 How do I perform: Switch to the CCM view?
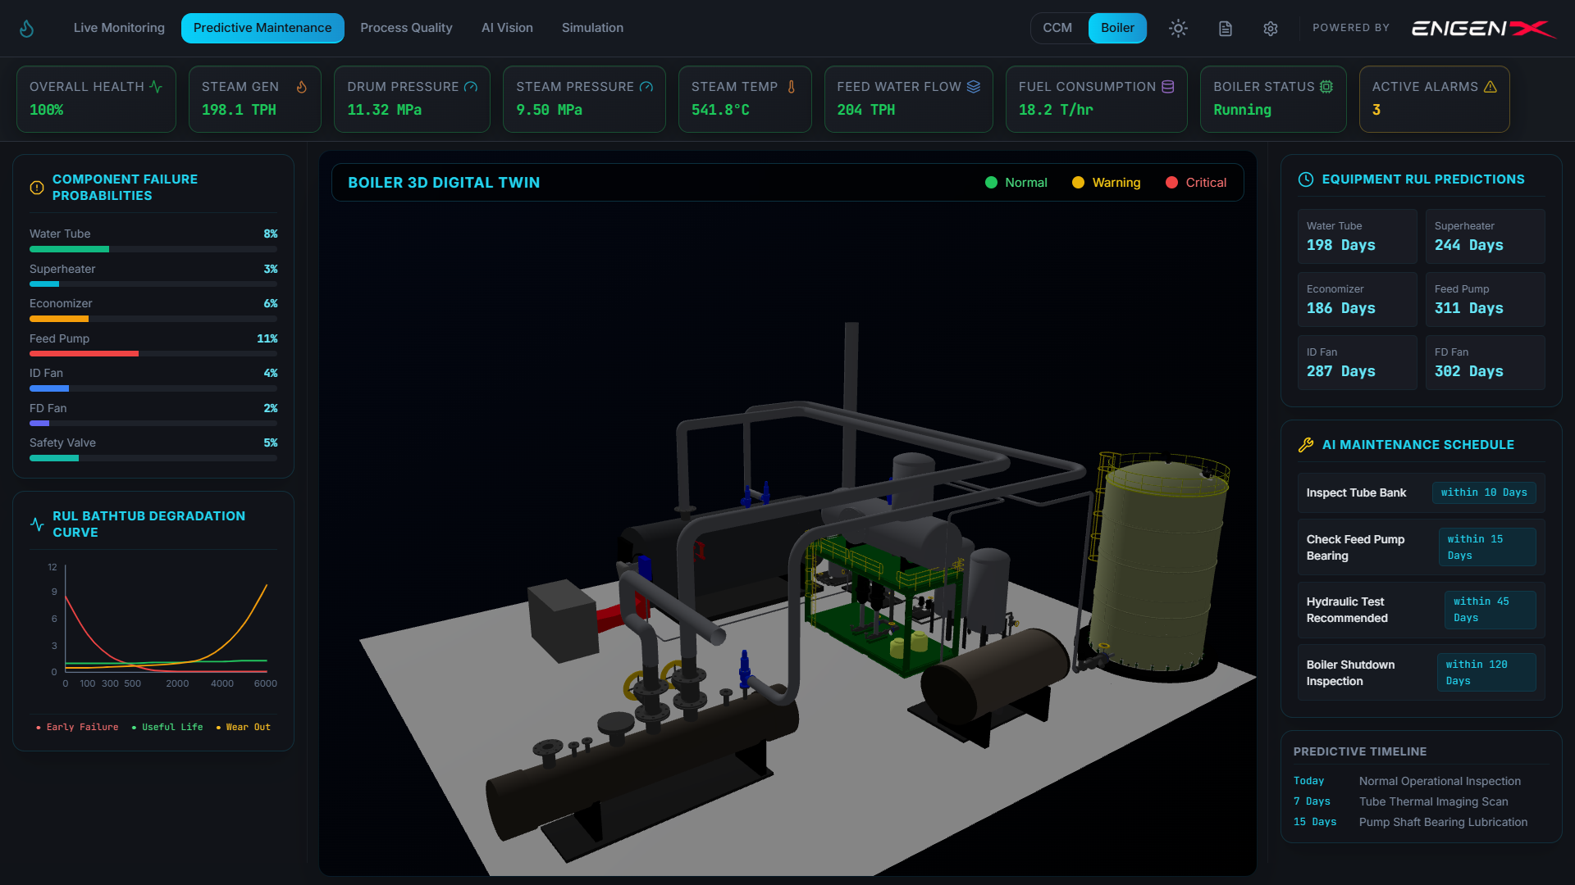[x=1057, y=28]
